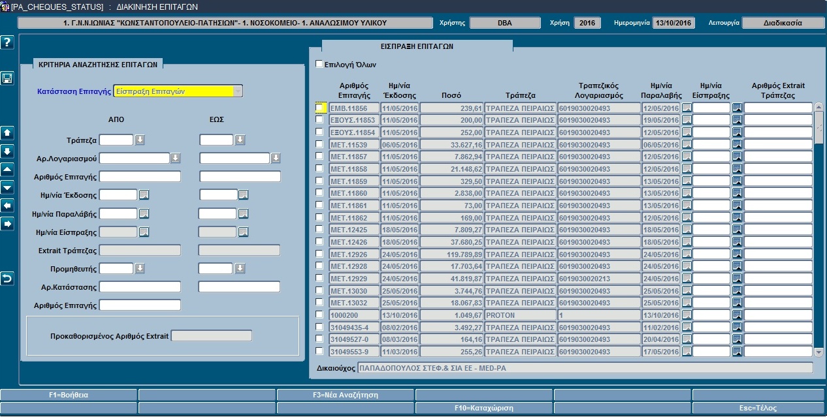Select checkbox for cheque ΜΕΤ.11858
This screenshot has height=417, width=827.
(x=319, y=168)
